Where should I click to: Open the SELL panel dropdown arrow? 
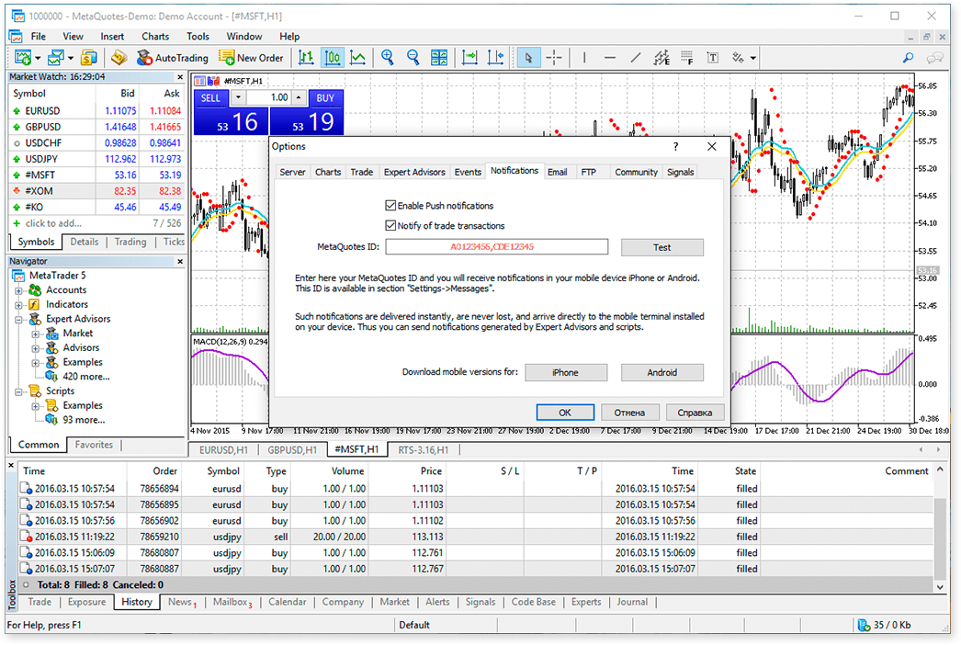tap(238, 97)
